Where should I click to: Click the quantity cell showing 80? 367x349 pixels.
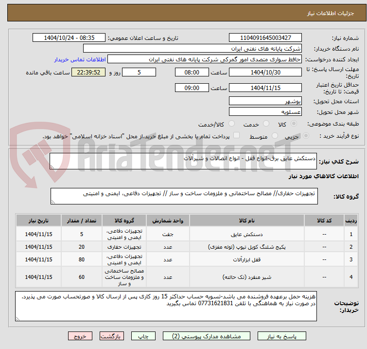(82, 259)
